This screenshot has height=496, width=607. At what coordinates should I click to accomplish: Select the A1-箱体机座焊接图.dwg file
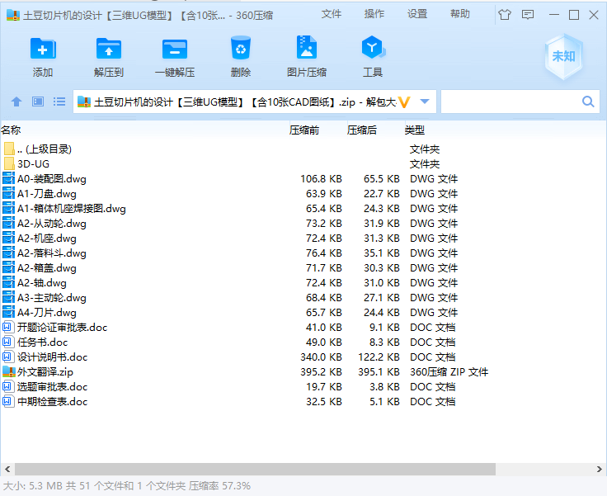pyautogui.click(x=72, y=208)
